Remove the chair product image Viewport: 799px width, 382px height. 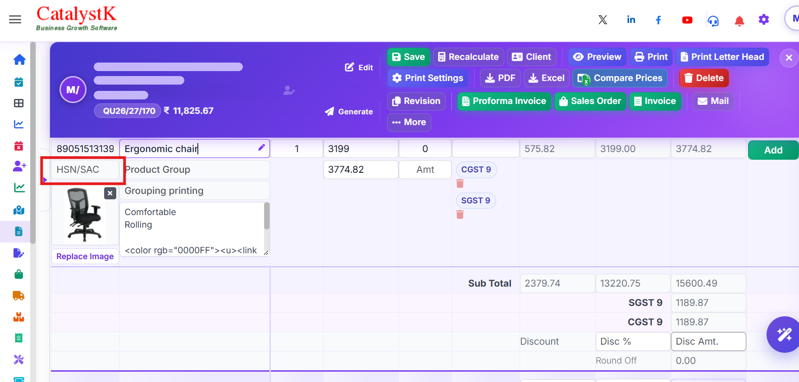click(x=110, y=193)
